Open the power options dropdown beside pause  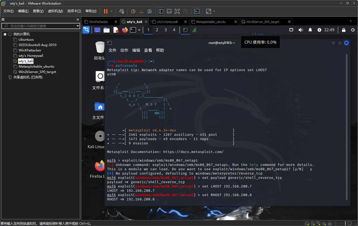pos(111,11)
